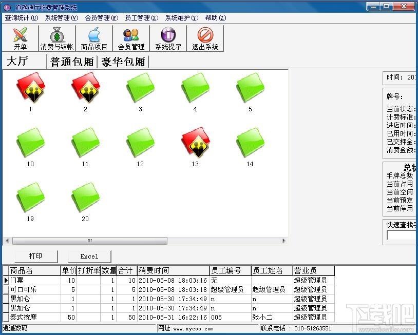418x335 pixels.
Task: Select green table 11 icon
Action: [x=86, y=143]
